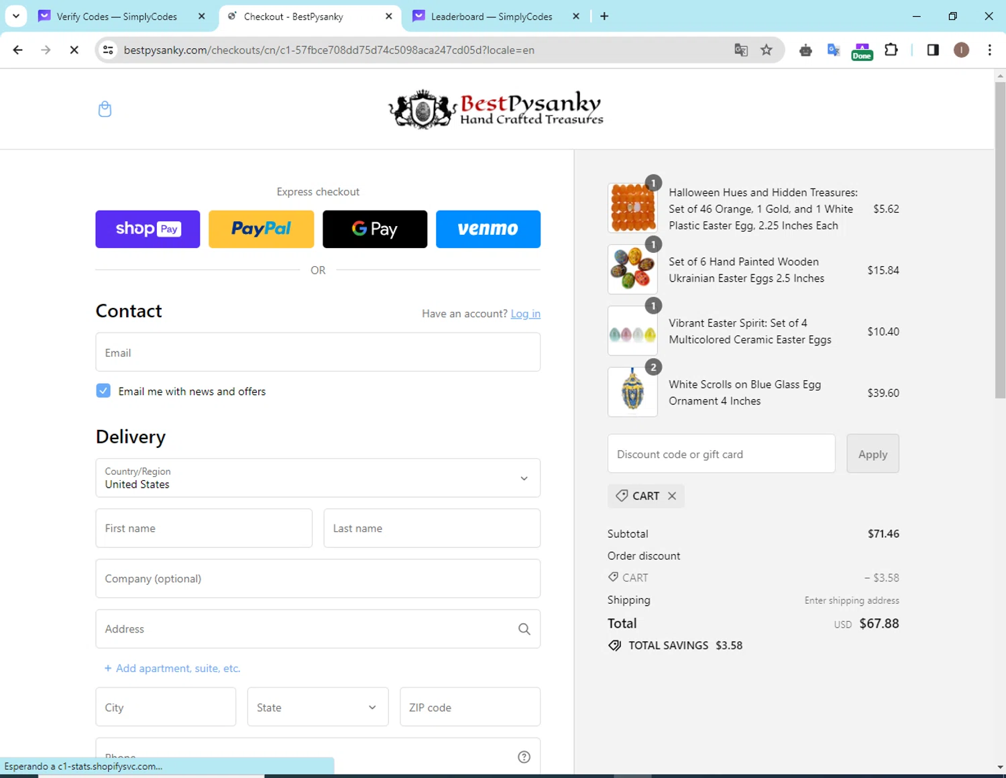Screen dimensions: 1006x778
Task: Open site information icon in address bar
Action: click(x=108, y=50)
